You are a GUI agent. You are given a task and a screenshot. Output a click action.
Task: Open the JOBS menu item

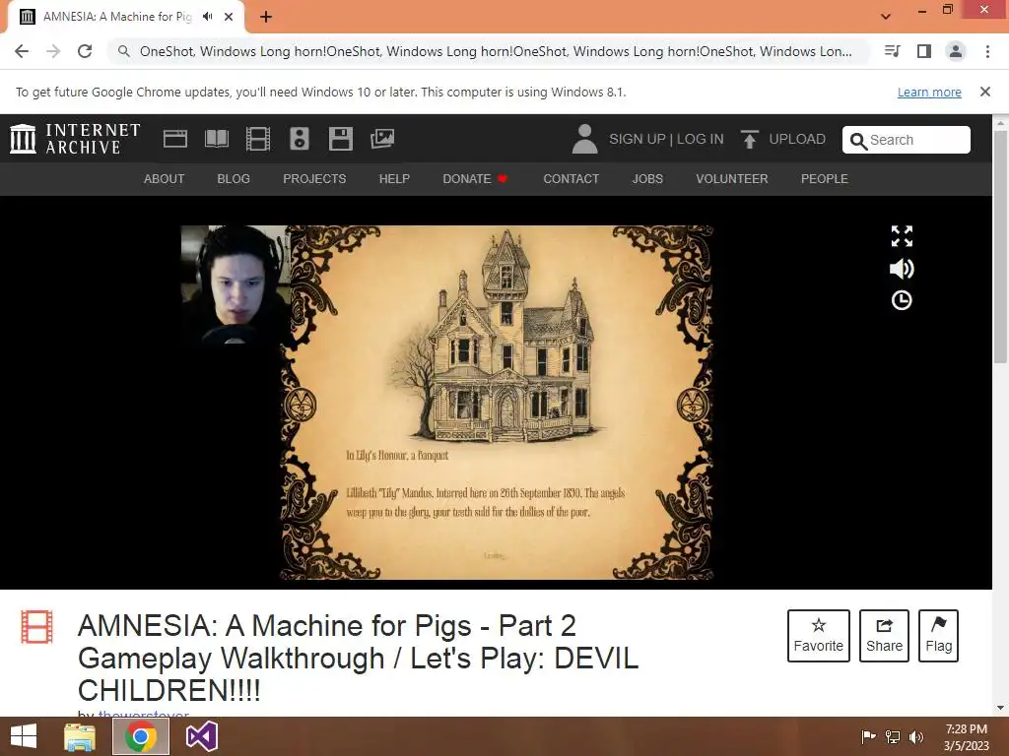(647, 179)
